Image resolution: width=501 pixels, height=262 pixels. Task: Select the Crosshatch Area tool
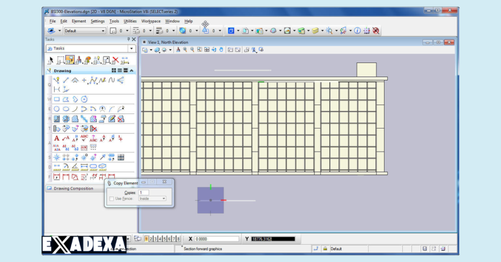(66, 119)
